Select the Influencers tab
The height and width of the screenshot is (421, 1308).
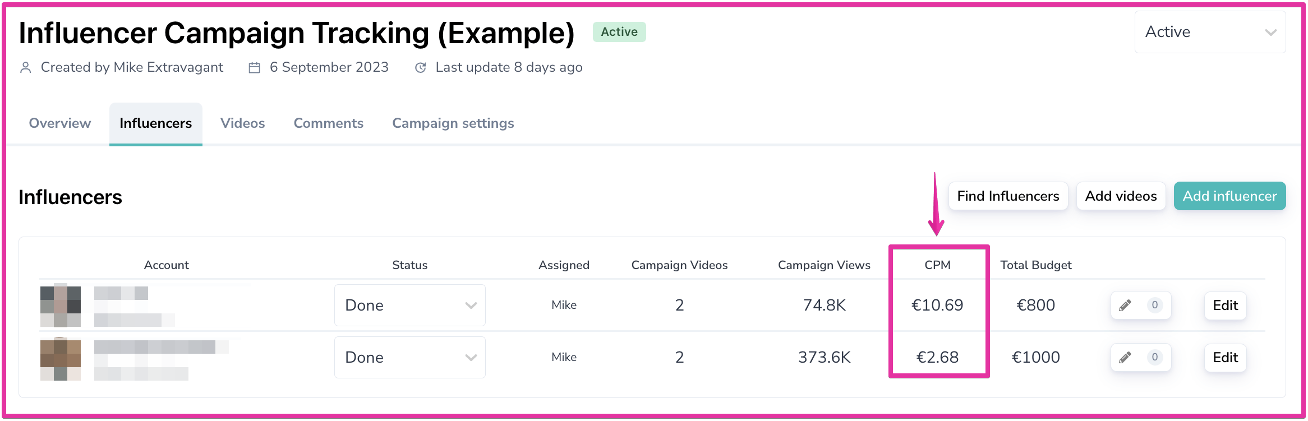click(156, 123)
